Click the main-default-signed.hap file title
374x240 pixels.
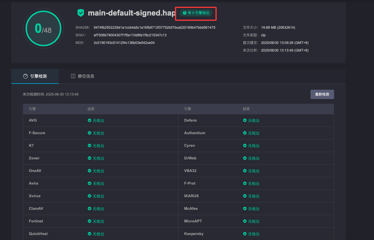point(132,13)
